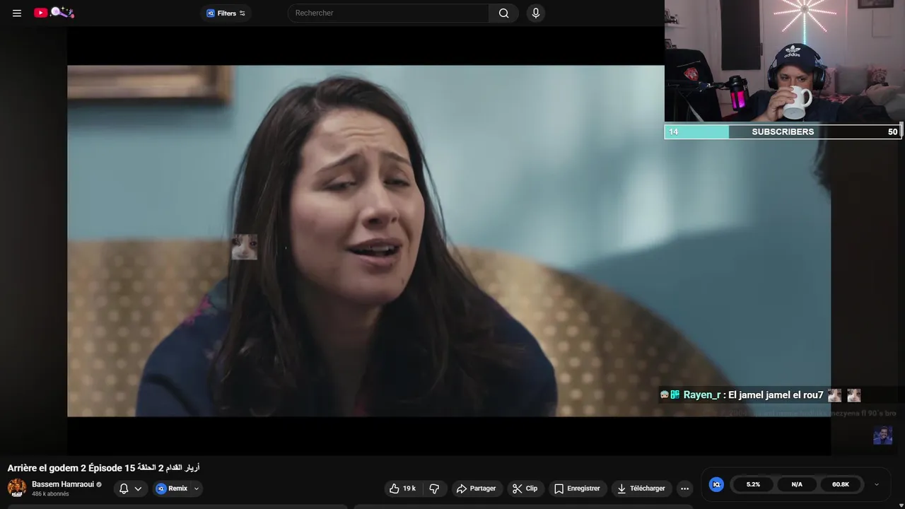
Task: Click the 60.8K vidIQ stat
Action: pyautogui.click(x=841, y=484)
